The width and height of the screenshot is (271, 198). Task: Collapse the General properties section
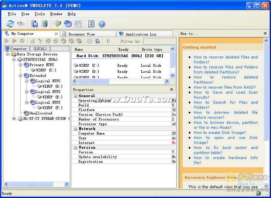point(76,96)
